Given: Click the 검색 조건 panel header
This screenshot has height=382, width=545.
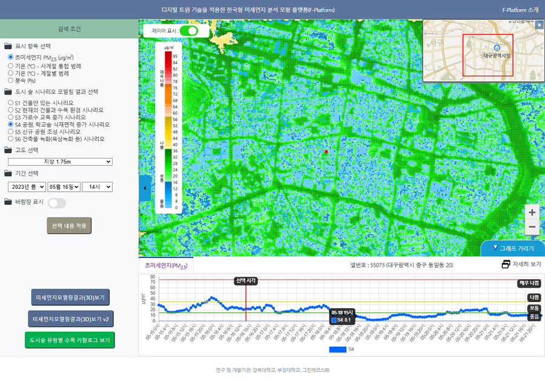Looking at the screenshot, I should pyautogui.click(x=69, y=29).
